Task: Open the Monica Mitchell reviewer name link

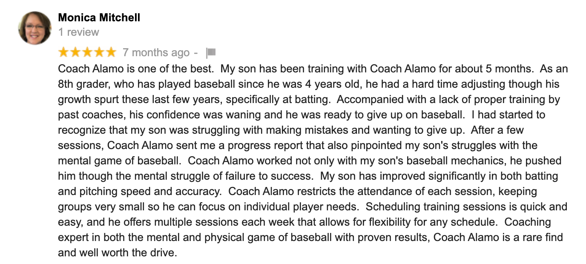Action: point(99,17)
